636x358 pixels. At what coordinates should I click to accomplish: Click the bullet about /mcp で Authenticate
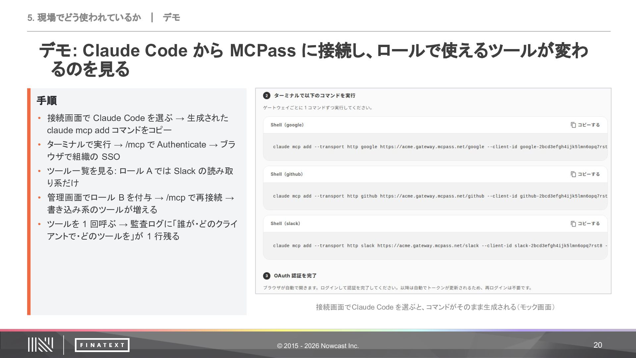click(141, 150)
